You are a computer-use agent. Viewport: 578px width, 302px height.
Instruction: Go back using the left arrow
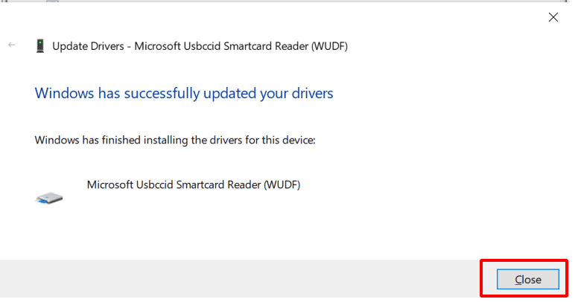(x=11, y=45)
